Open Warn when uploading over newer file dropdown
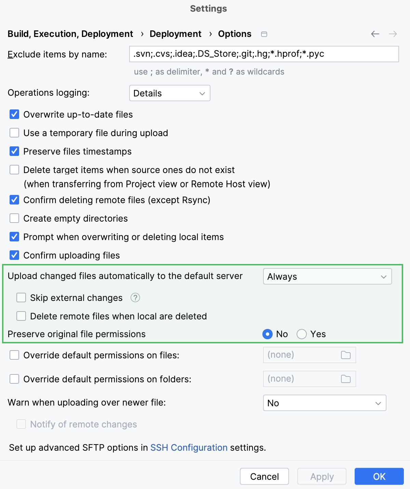This screenshot has height=489, width=410. coord(324,403)
